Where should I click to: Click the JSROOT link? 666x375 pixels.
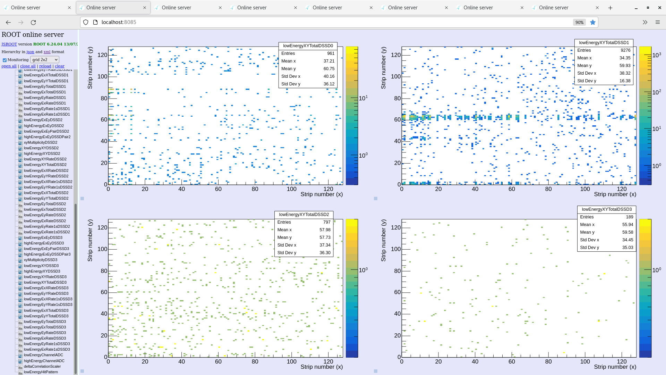[9, 44]
